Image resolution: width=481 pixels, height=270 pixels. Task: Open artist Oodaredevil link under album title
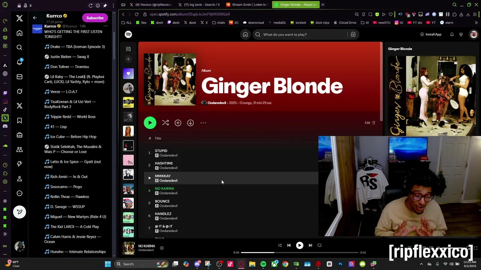coord(217,103)
